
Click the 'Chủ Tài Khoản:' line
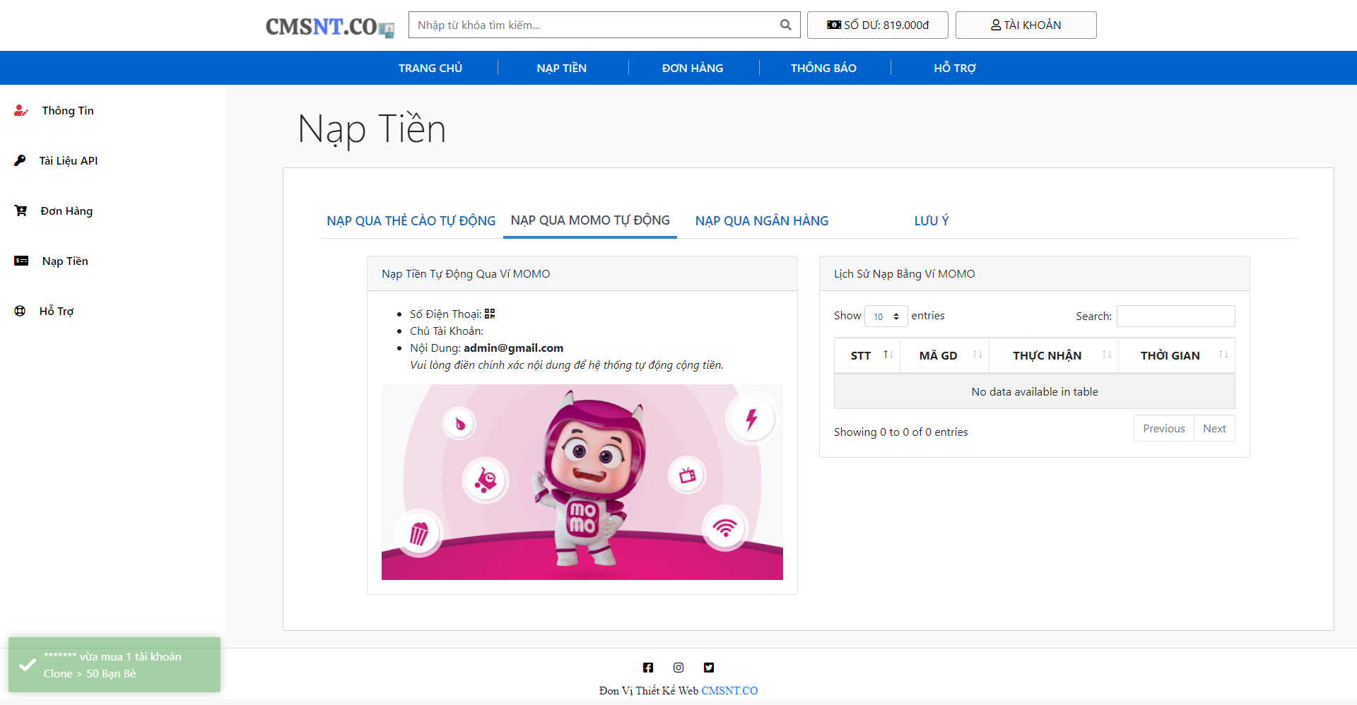tap(447, 331)
